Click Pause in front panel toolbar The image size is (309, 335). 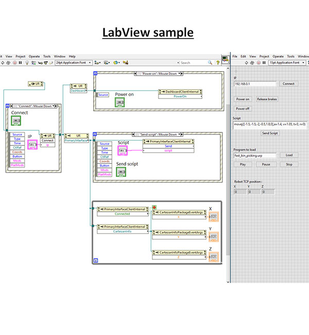264,62
